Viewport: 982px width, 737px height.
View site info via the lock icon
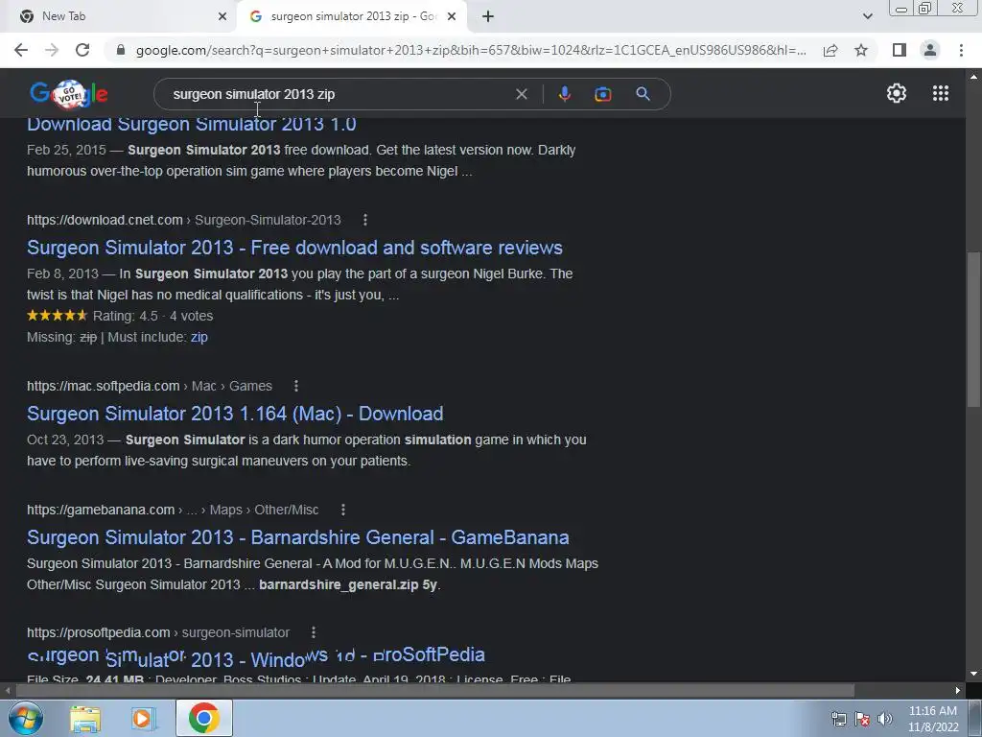click(x=121, y=50)
